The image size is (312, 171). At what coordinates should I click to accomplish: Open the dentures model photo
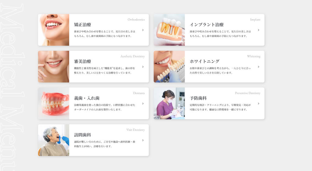point(54,103)
